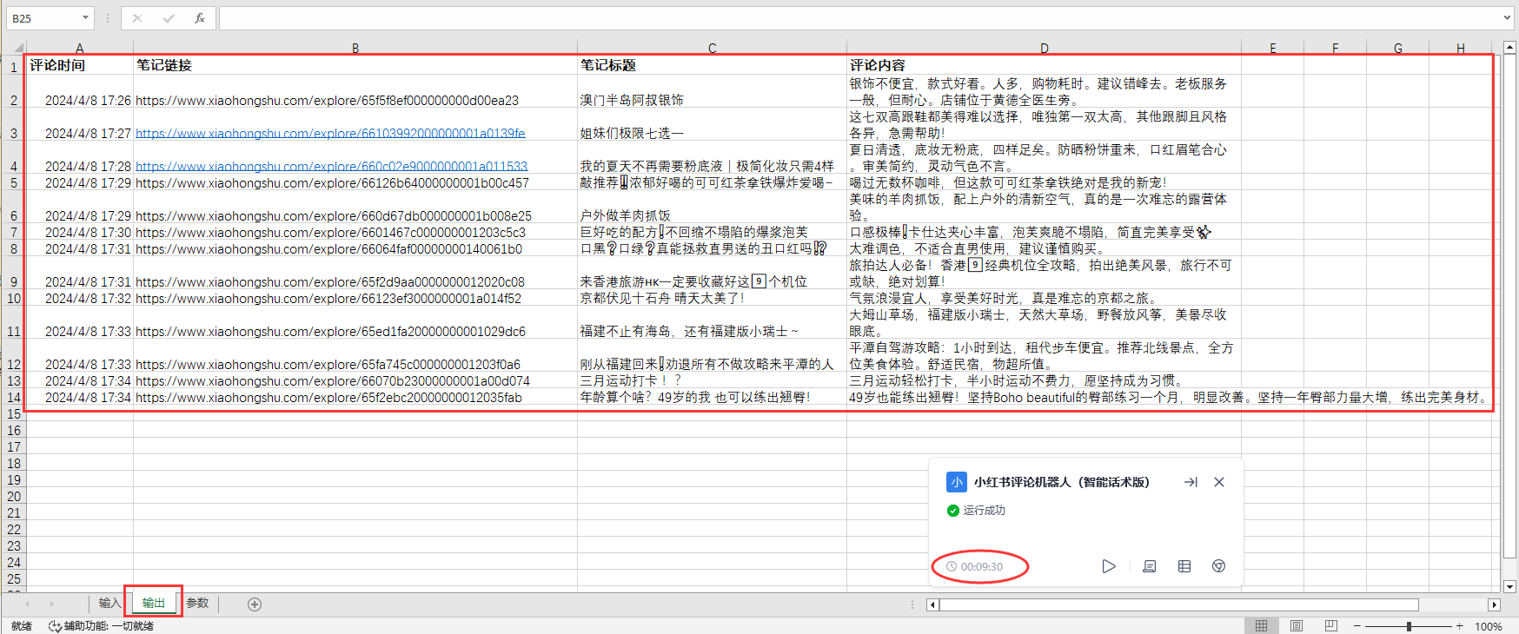
Task: Click the vertical scrollbar down arrow
Action: pyautogui.click(x=1510, y=586)
